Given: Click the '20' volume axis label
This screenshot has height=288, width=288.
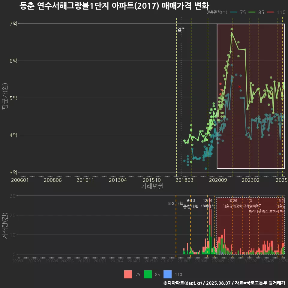Looking at the screenshot, I should coord(13,215).
